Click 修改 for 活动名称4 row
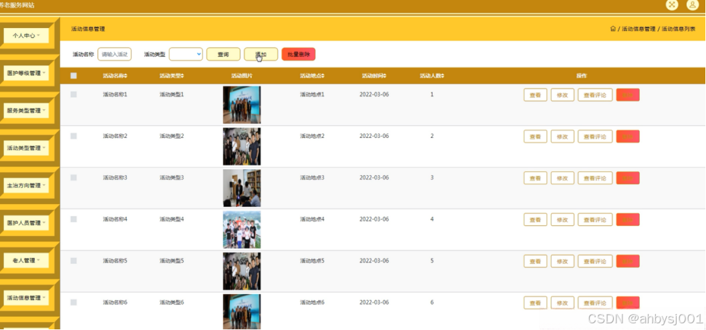 tap(562, 220)
